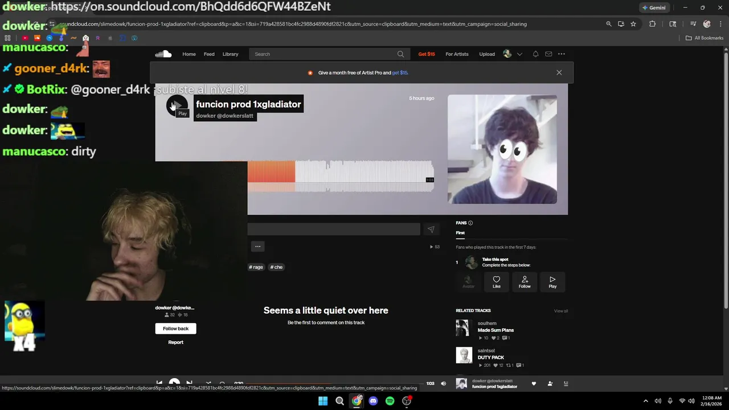
Task: Click the SoundCloud cloud logo
Action: pos(163,54)
